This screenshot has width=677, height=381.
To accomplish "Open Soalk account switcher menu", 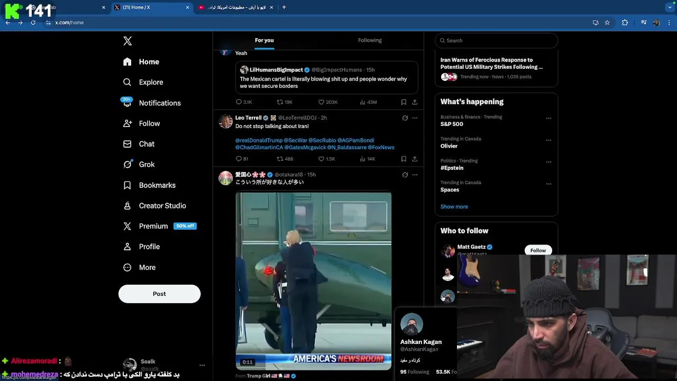I will point(202,365).
